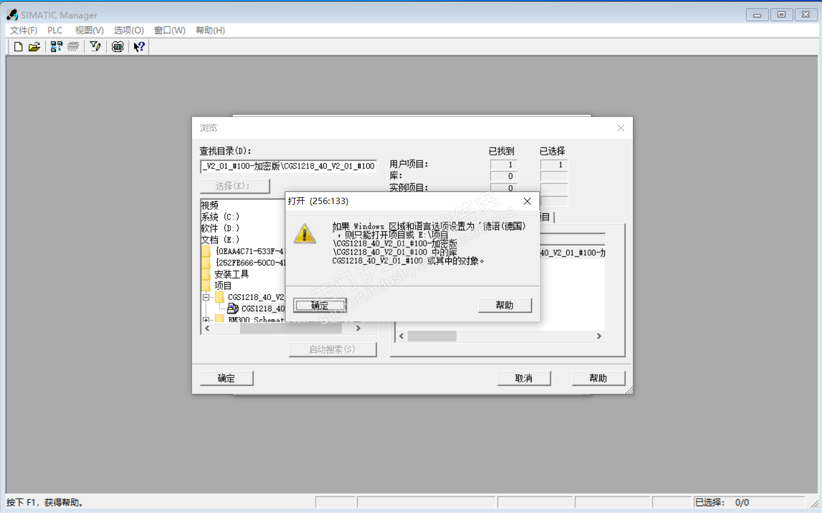Click the 用户项目 已找到 count field
This screenshot has height=513, width=822.
click(504, 165)
